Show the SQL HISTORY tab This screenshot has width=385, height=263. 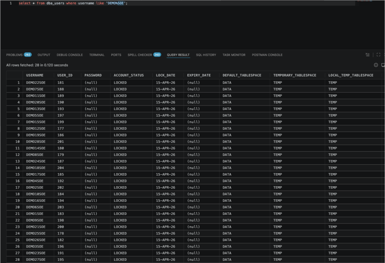pos(206,55)
